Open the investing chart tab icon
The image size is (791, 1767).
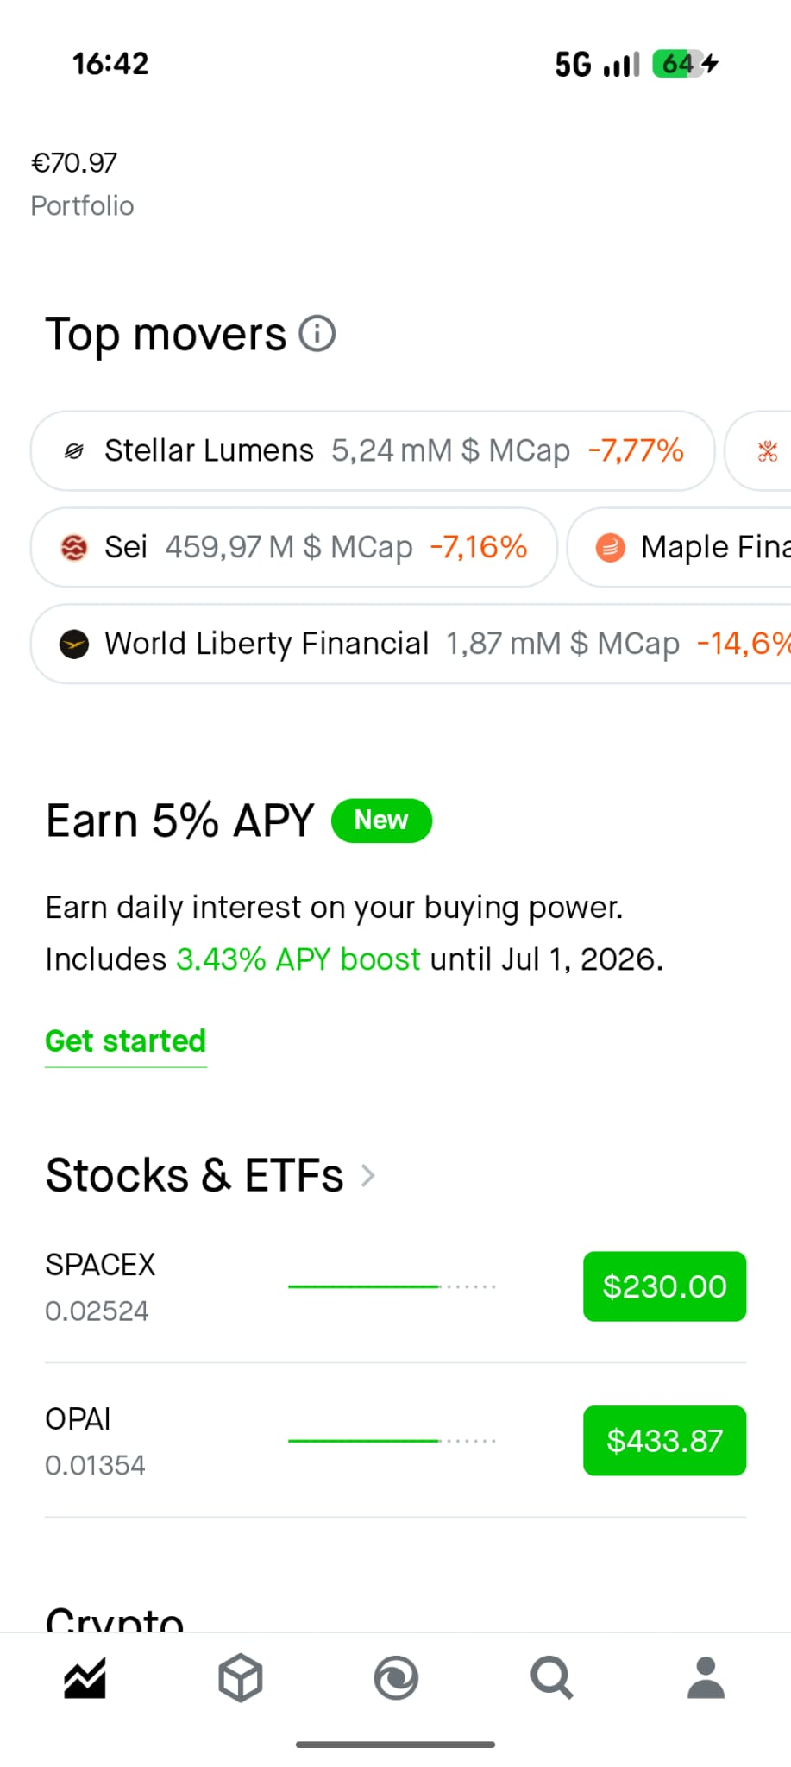pos(85,1678)
